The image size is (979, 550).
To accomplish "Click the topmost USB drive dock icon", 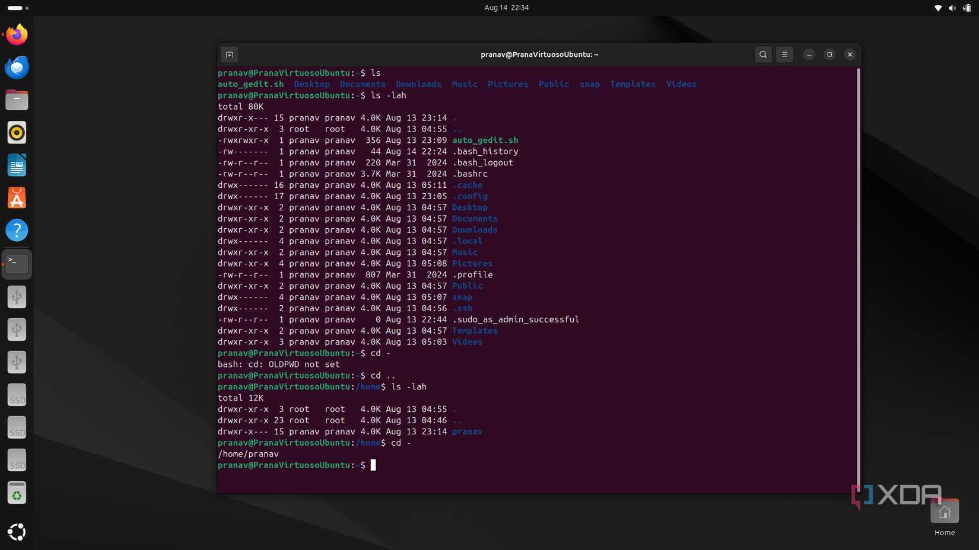I will (x=16, y=297).
